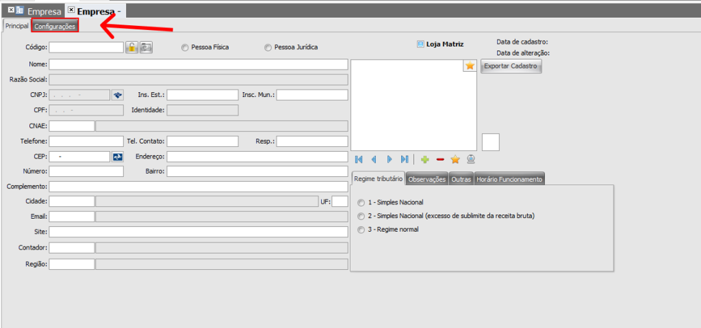Click star icon at image box corner
The width and height of the screenshot is (701, 328).
470,66
